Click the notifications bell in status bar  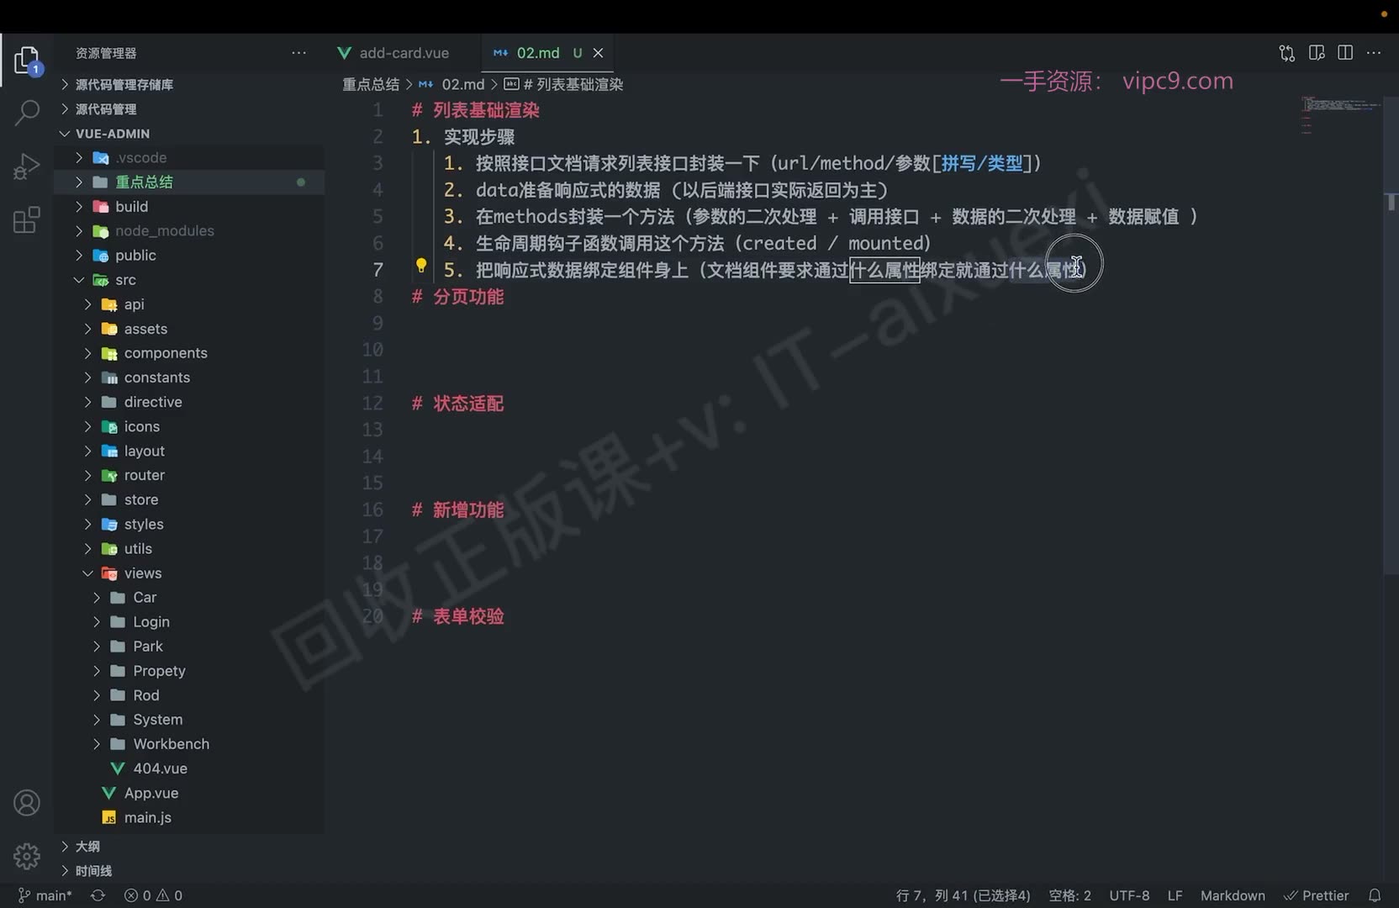click(x=1375, y=895)
